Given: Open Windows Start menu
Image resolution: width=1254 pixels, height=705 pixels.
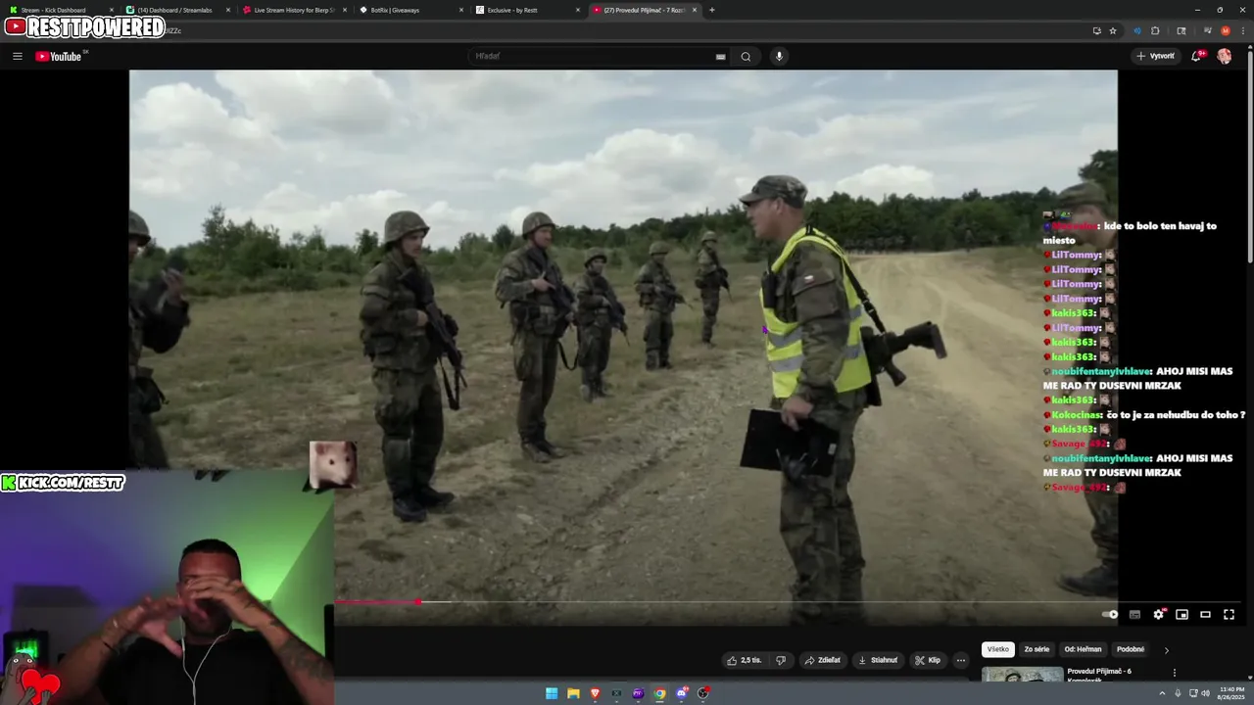Looking at the screenshot, I should (x=552, y=693).
